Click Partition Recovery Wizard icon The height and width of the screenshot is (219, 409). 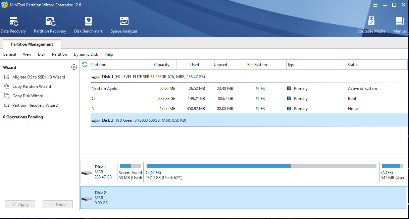pyautogui.click(x=7, y=105)
